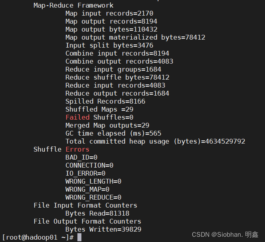Click the "IO_ERROR=0" counter line

click(x=85, y=173)
